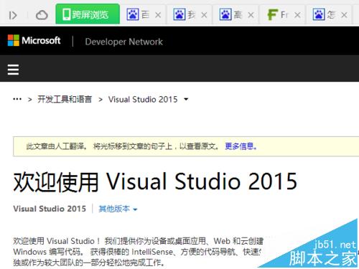The width and height of the screenshot is (359, 269).
Task: Click the 此文章由人工翻译 notice text
Action: (57, 146)
